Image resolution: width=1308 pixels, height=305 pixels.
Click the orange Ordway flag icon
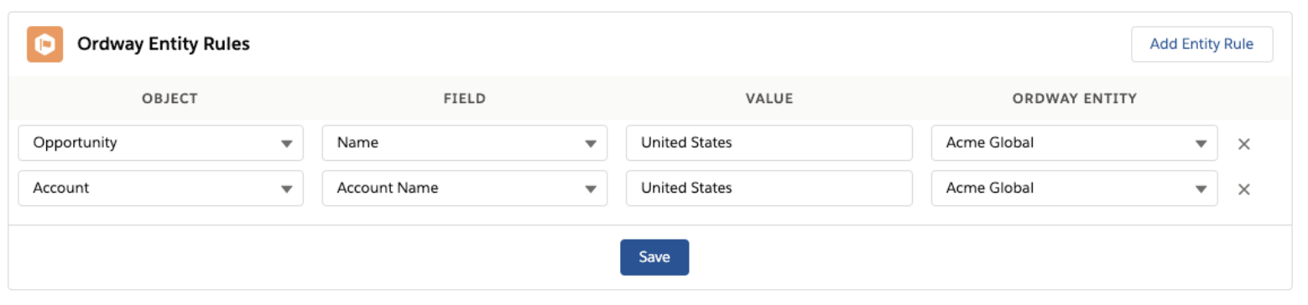point(45,44)
